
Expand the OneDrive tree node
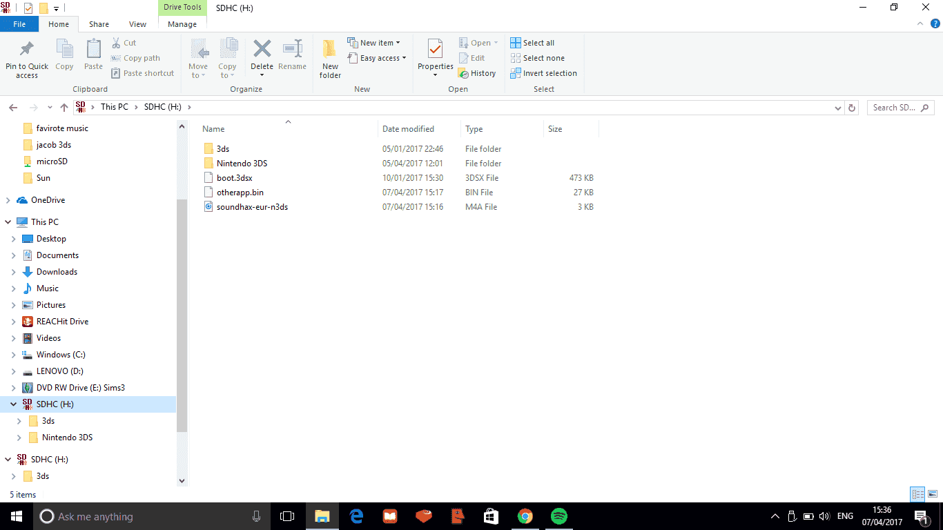pyautogui.click(x=8, y=200)
